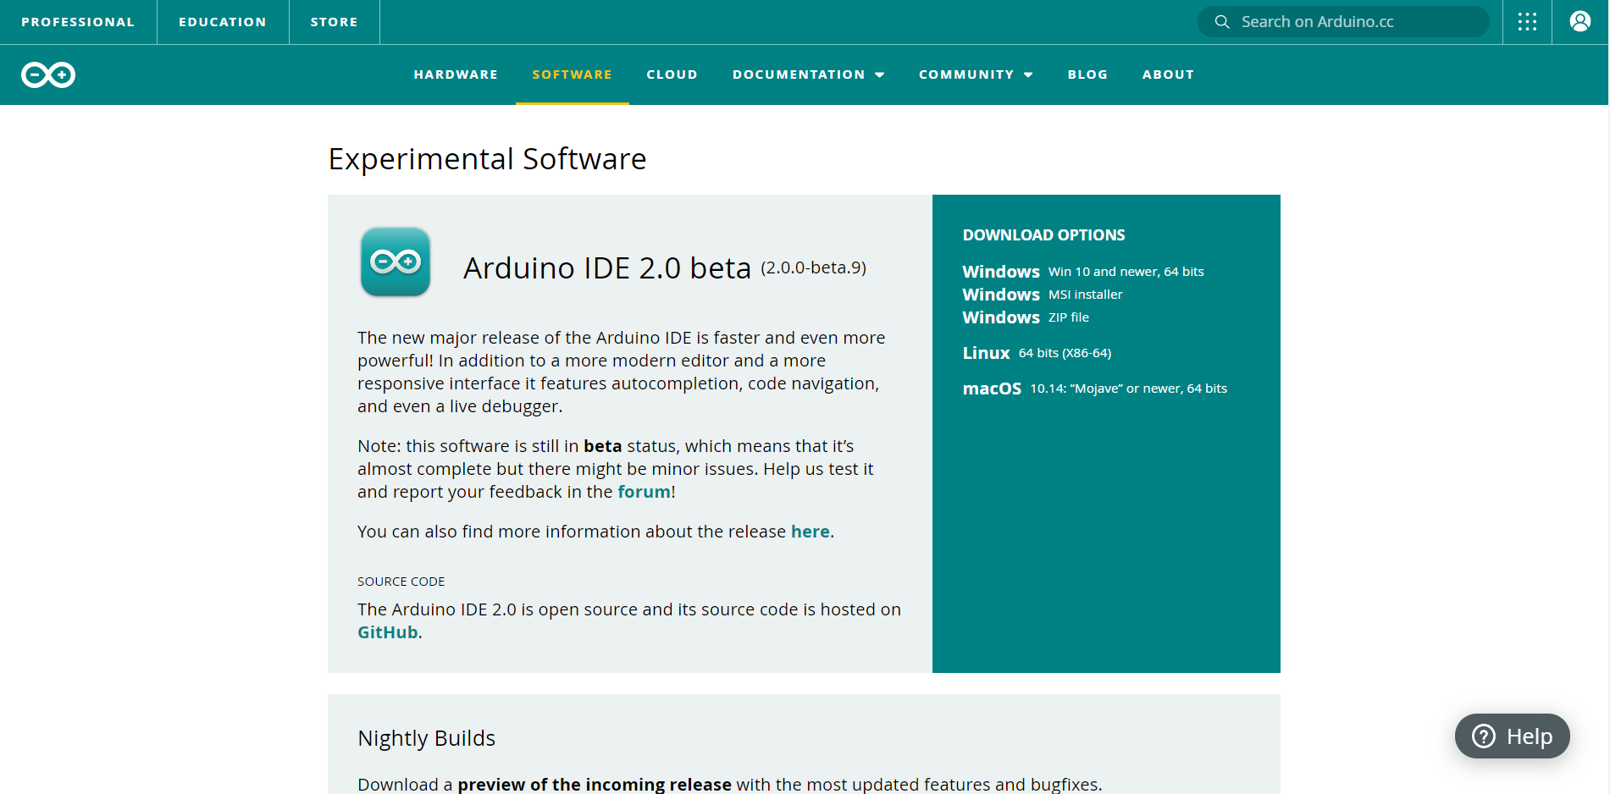Click the question mark Help icon
Image resolution: width=1610 pixels, height=794 pixels.
point(1484,736)
